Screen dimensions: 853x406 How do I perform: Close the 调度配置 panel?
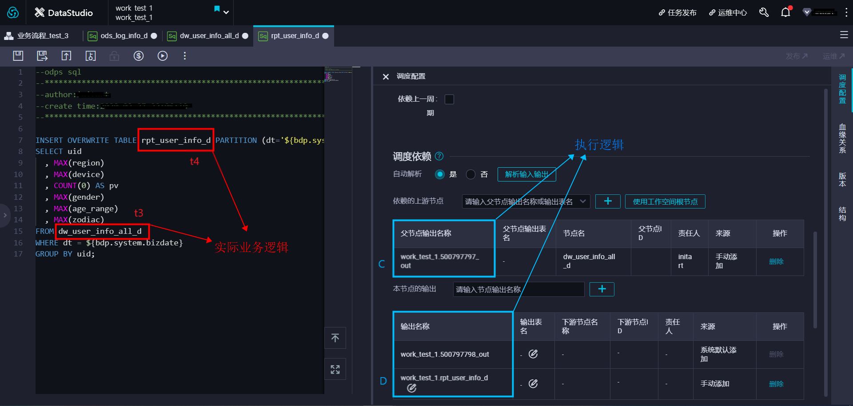coord(386,77)
